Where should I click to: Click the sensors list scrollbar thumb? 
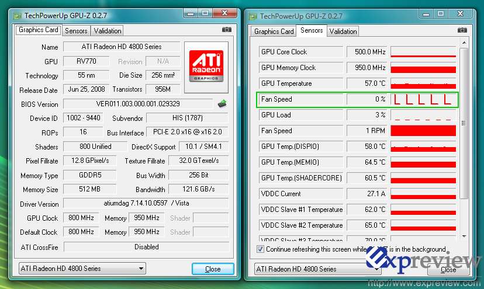coord(464,123)
